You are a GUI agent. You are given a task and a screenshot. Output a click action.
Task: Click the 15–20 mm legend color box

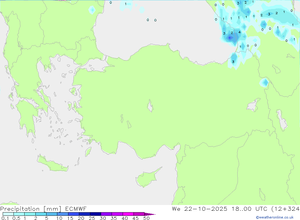[74, 214]
